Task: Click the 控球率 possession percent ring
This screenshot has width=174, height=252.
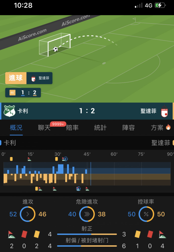Action: [146, 214]
